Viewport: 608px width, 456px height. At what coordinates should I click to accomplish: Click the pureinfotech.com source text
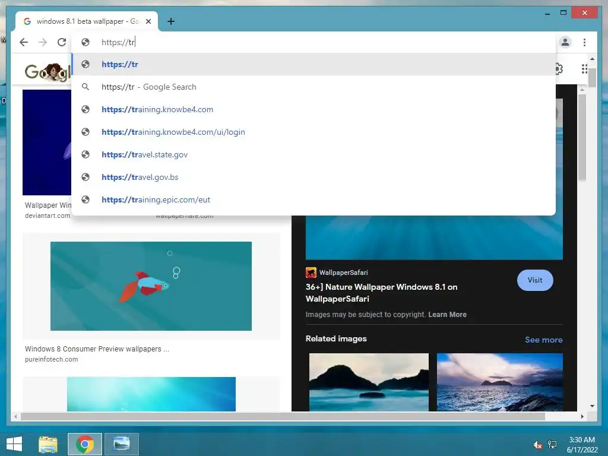point(52,359)
